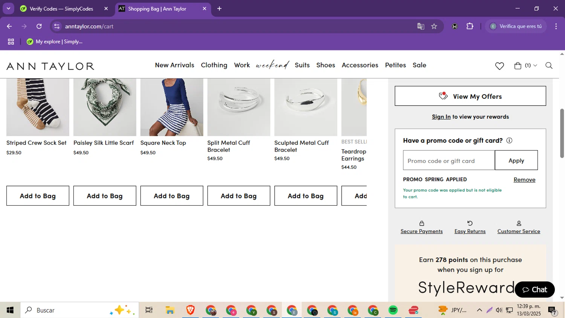The width and height of the screenshot is (565, 318).
Task: Open Spotify from the taskbar
Action: point(393,310)
